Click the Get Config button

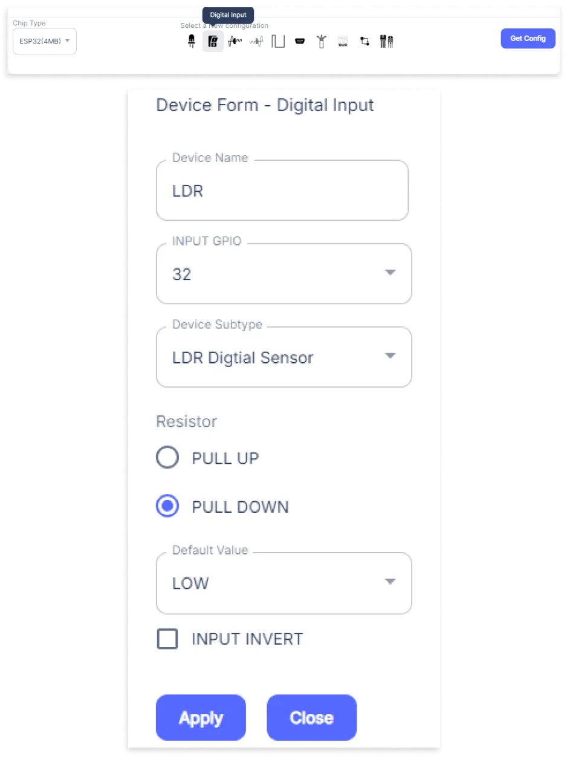(528, 38)
